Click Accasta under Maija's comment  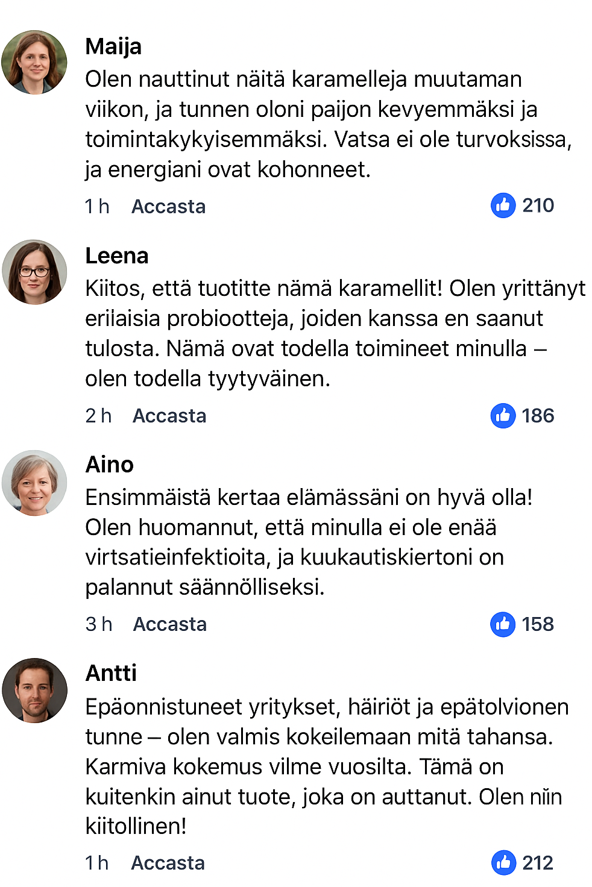click(x=168, y=207)
